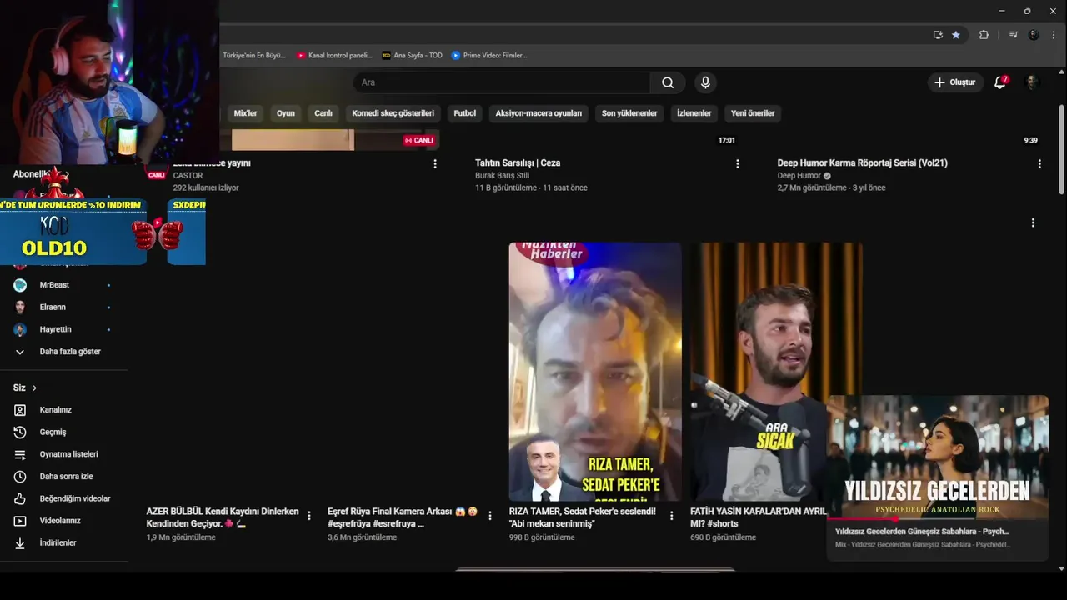This screenshot has width=1067, height=600.
Task: Select Canlı filter chip
Action: click(x=323, y=113)
